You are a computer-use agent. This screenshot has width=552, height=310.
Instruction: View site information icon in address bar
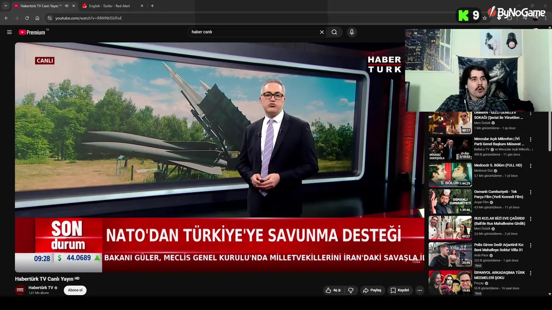[x=50, y=18]
